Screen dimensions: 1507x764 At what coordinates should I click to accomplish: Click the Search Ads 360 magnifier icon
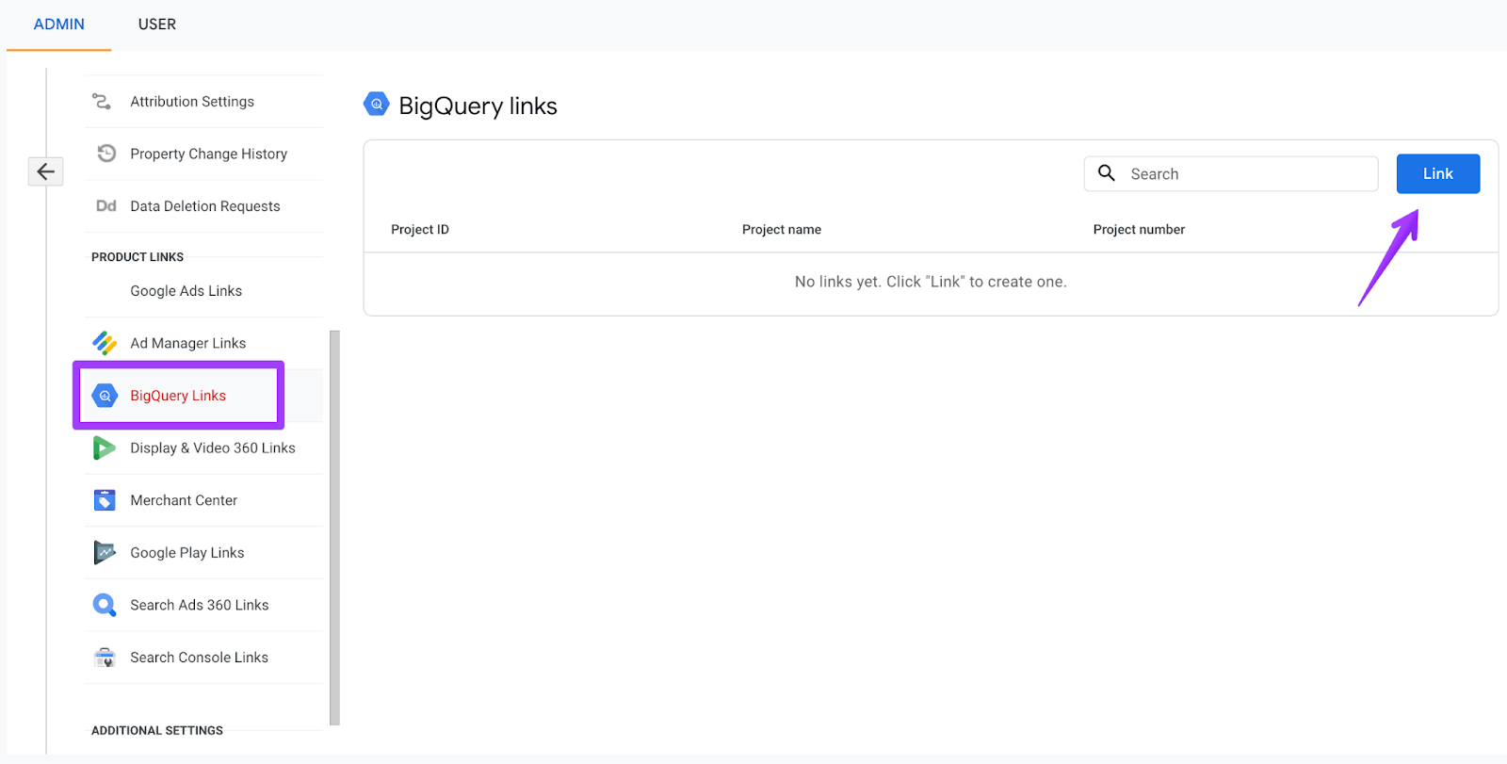pyautogui.click(x=105, y=605)
